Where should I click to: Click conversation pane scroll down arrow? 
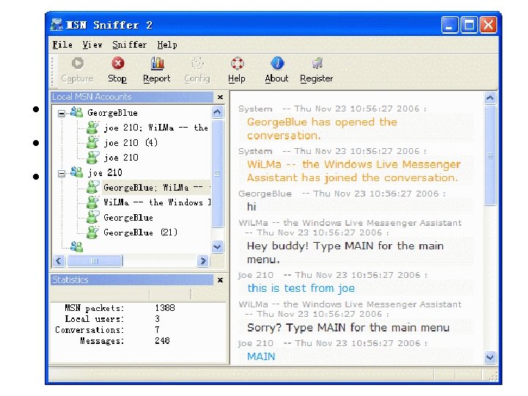(490, 357)
